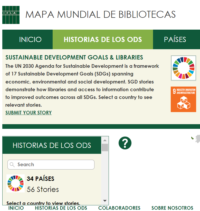Click the Mapa Mundial de Bibliotecas title
The width and height of the screenshot is (200, 211).
point(100,14)
